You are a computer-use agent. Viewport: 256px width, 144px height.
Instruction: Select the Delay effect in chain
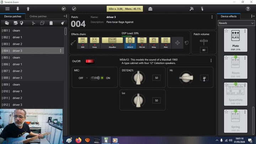[154, 43]
